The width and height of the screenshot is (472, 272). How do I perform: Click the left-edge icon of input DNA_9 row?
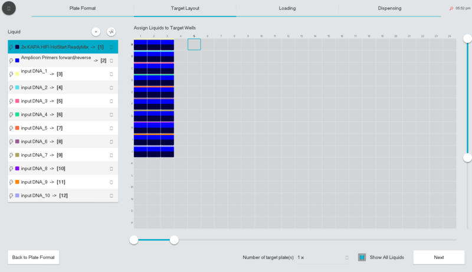coord(11,183)
